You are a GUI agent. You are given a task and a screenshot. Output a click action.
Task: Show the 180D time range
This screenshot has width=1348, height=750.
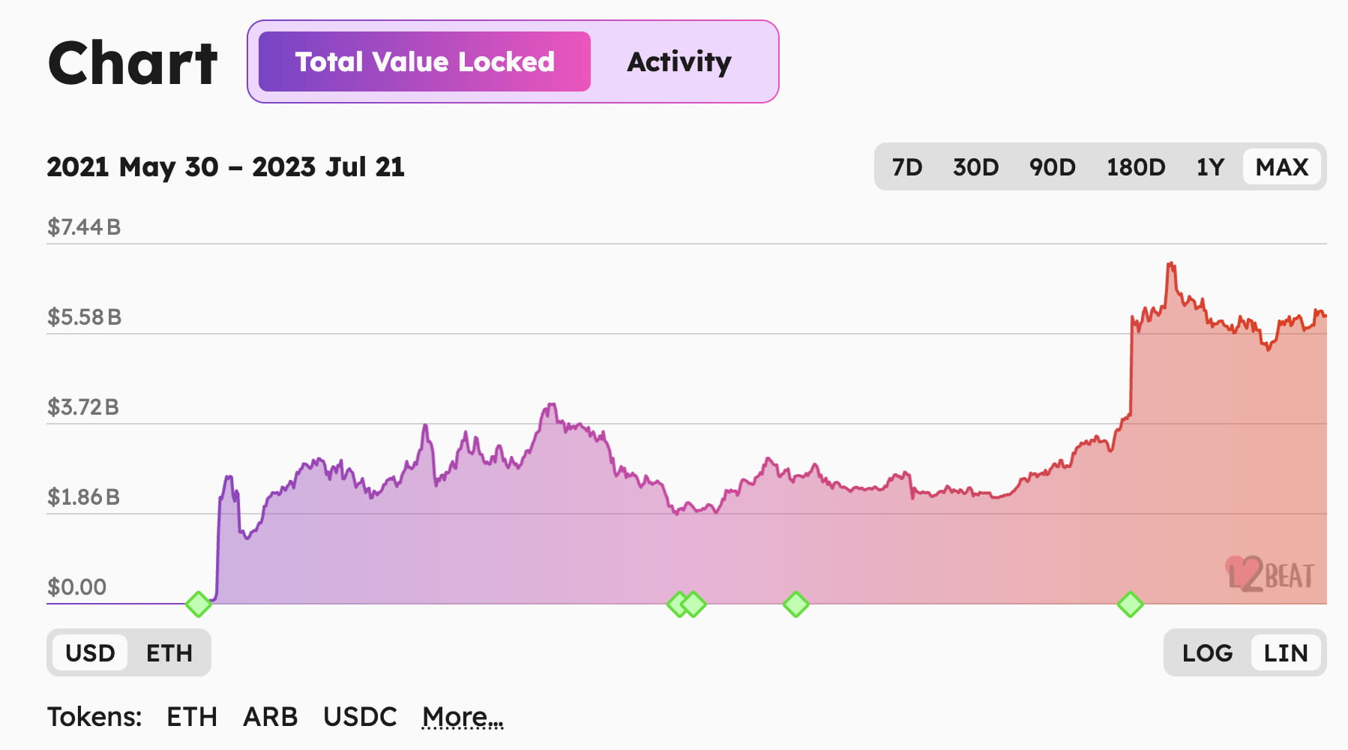pyautogui.click(x=1136, y=166)
